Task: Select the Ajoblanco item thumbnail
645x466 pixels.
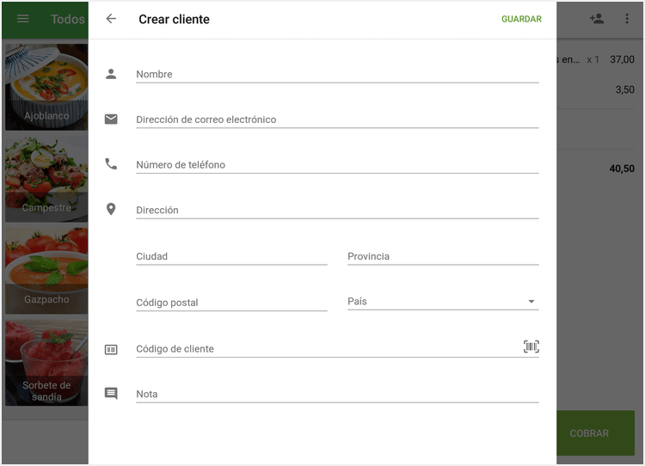Action: pyautogui.click(x=46, y=87)
